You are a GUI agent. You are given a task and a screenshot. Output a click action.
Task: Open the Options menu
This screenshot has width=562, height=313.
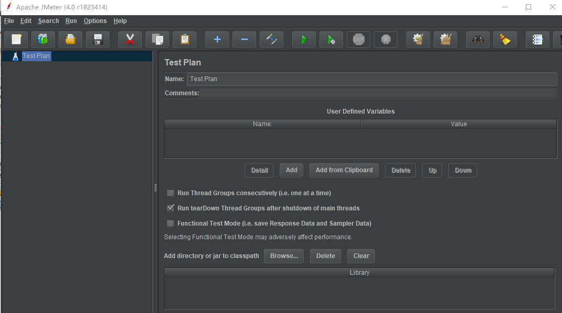(x=95, y=21)
